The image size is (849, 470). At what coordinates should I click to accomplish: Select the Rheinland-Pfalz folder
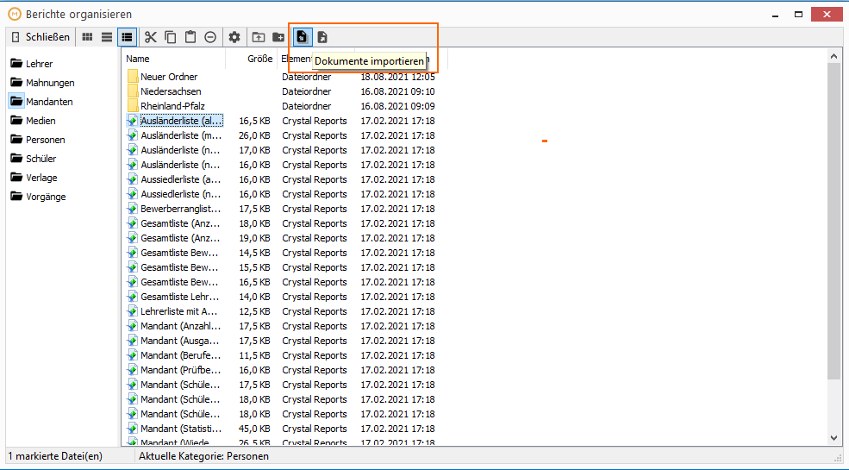tap(172, 106)
